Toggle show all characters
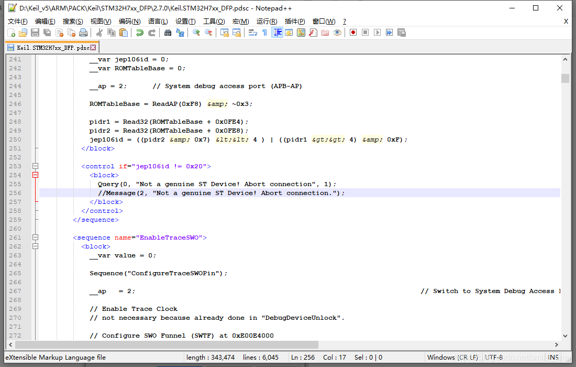Image resolution: width=576 pixels, height=367 pixels. 264,33
